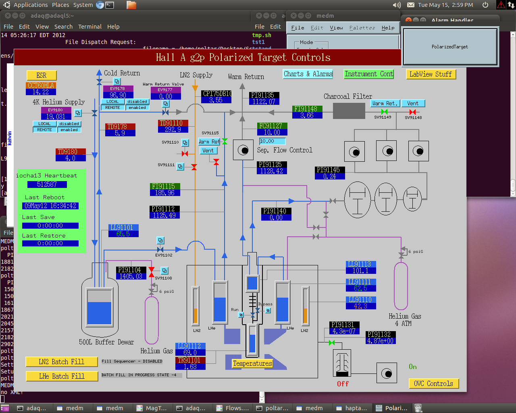Select disabled for EV9178
Viewport: 516px width, 413px height.
click(x=137, y=102)
